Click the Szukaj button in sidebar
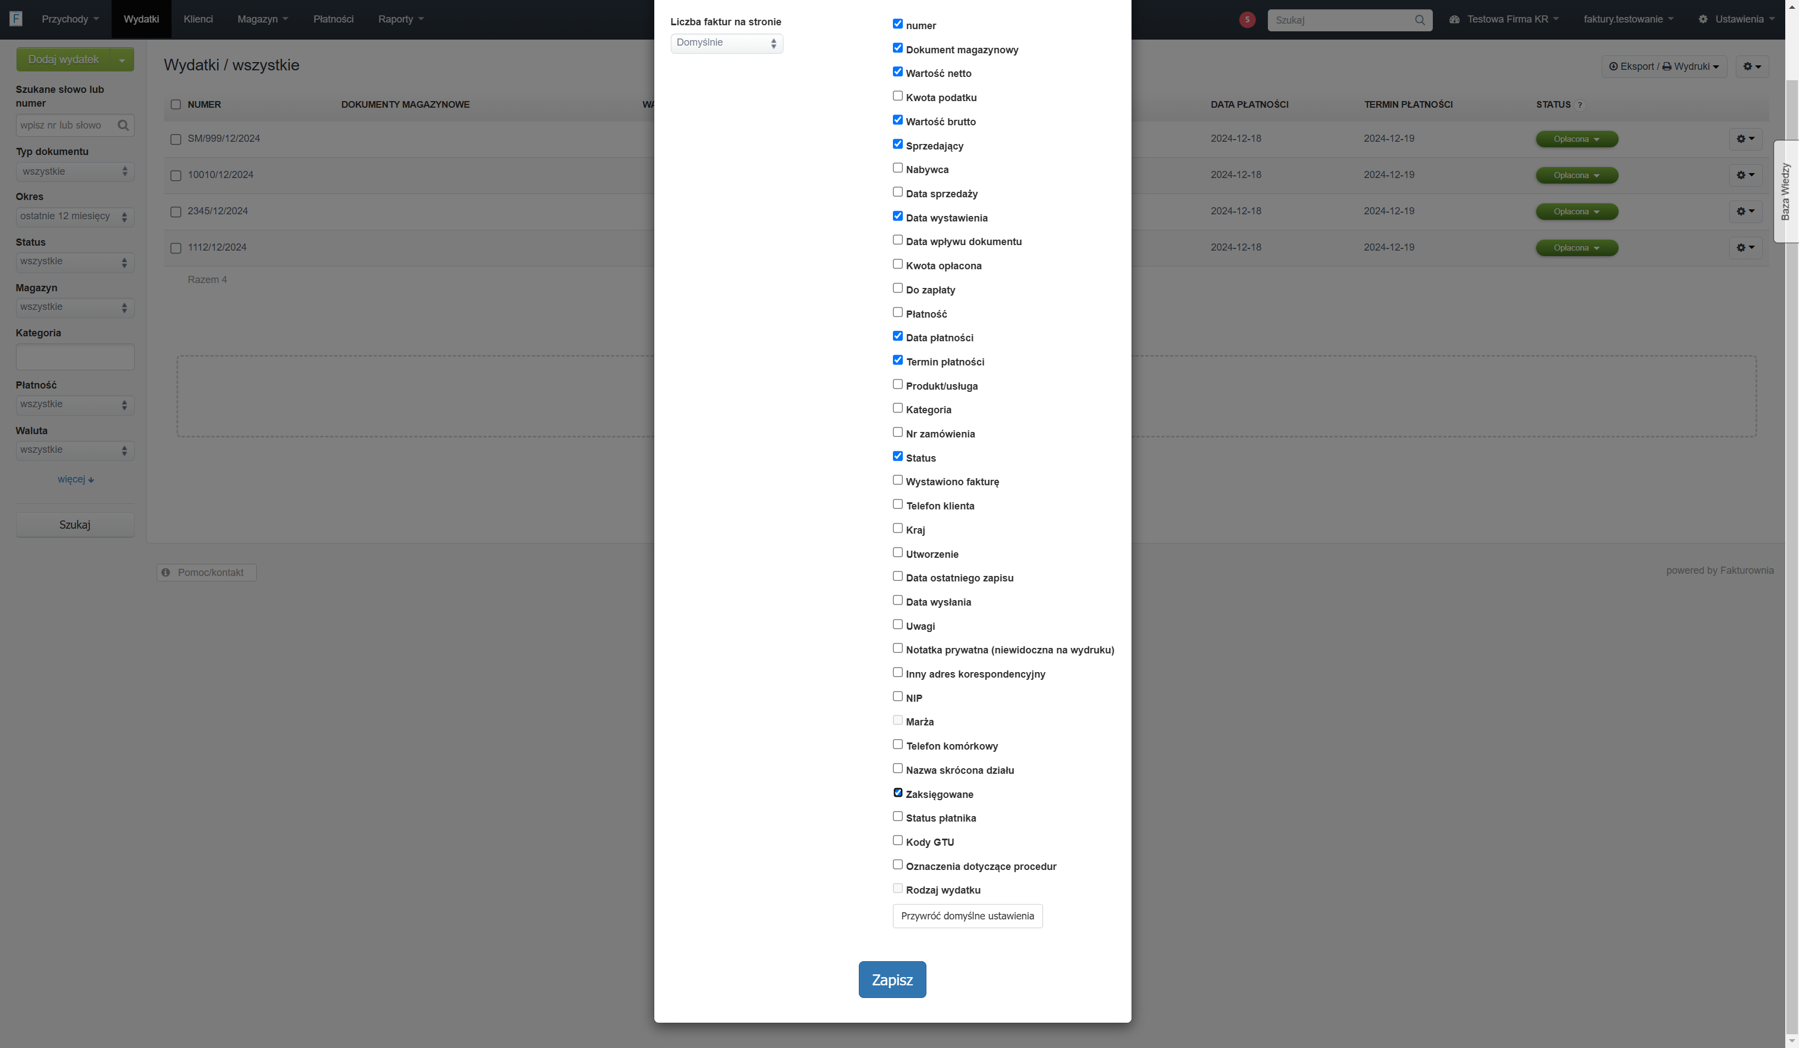 [x=75, y=525]
